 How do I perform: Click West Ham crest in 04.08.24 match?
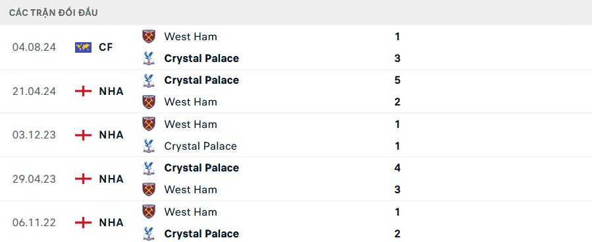click(149, 37)
